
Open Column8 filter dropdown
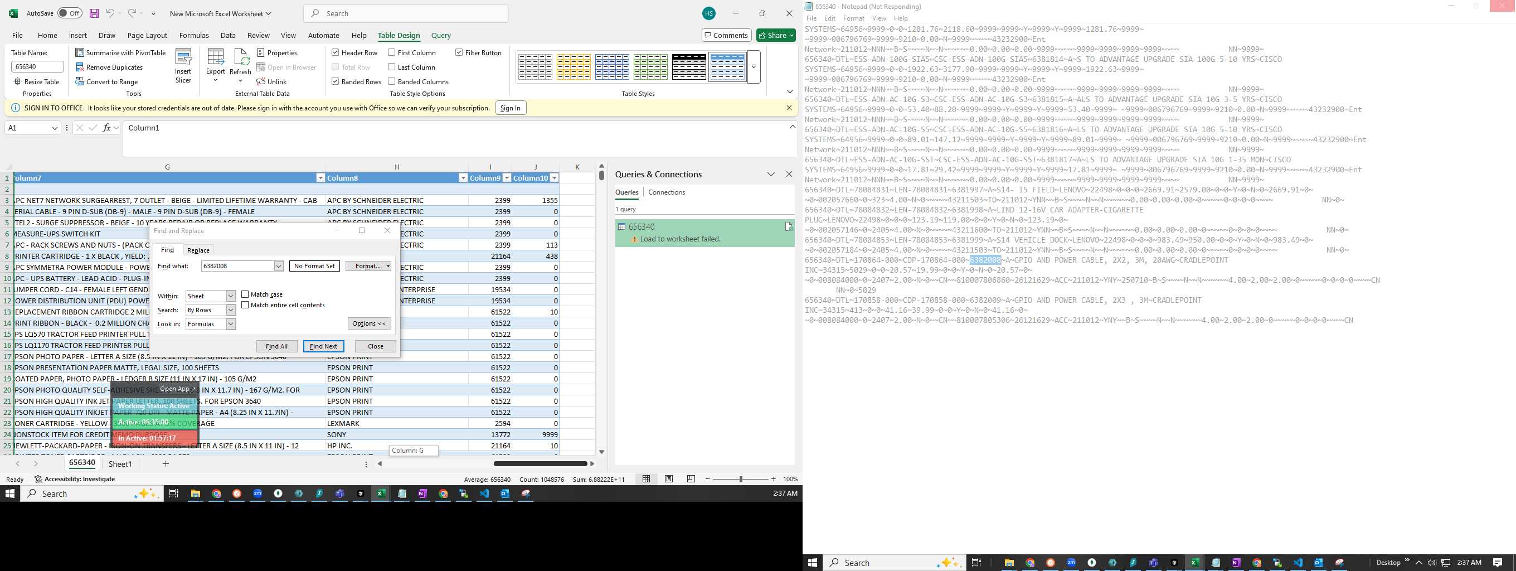[x=463, y=178]
